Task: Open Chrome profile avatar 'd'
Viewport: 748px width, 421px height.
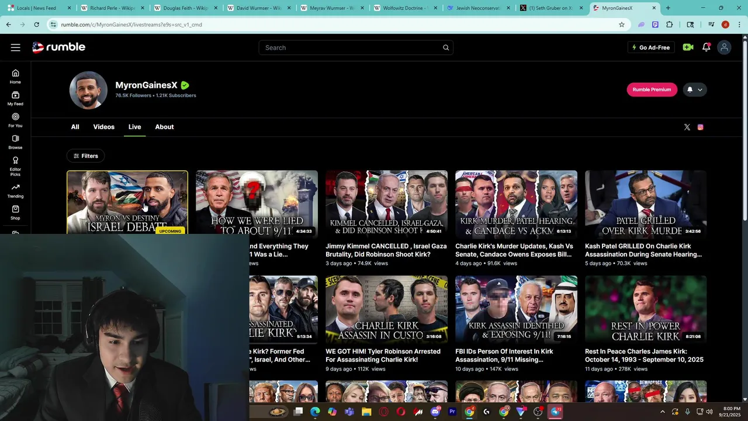Action: tap(725, 25)
